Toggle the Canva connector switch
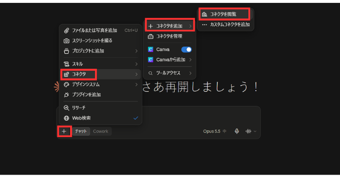 186,49
